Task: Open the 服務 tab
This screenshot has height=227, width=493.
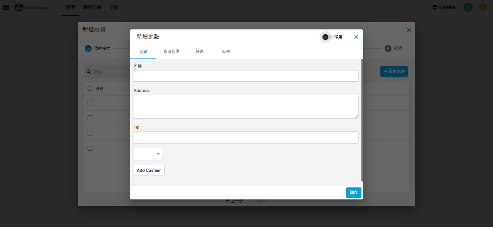Action: coord(226,52)
